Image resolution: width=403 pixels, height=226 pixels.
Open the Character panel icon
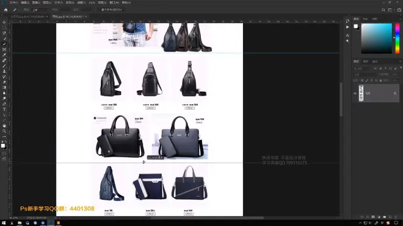click(x=347, y=35)
